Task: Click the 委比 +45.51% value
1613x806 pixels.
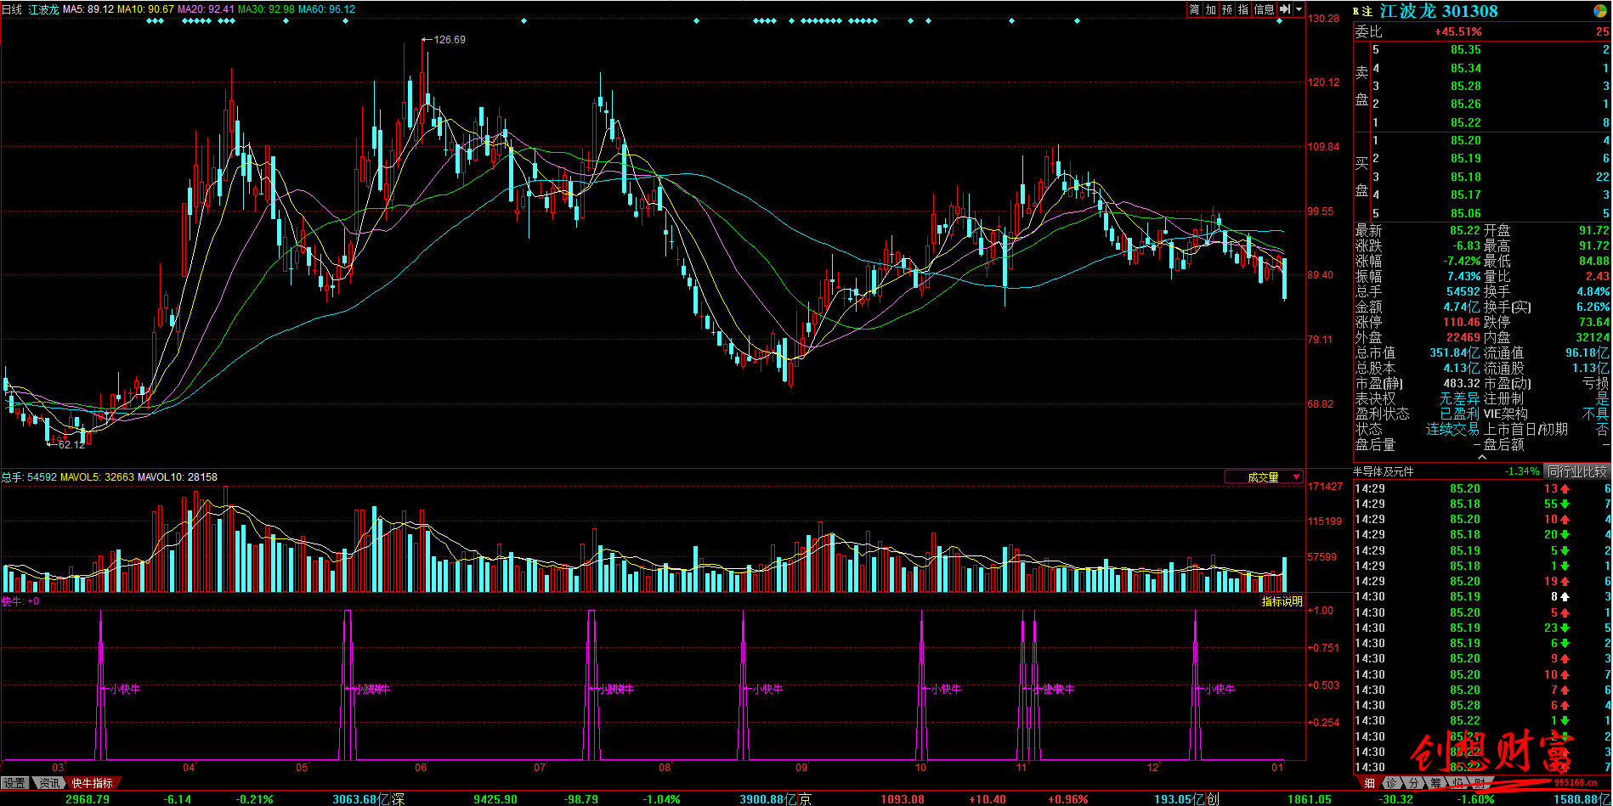Action: pyautogui.click(x=1458, y=31)
